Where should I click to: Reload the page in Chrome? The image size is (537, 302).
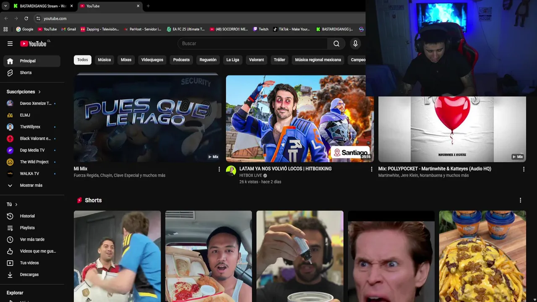click(26, 18)
